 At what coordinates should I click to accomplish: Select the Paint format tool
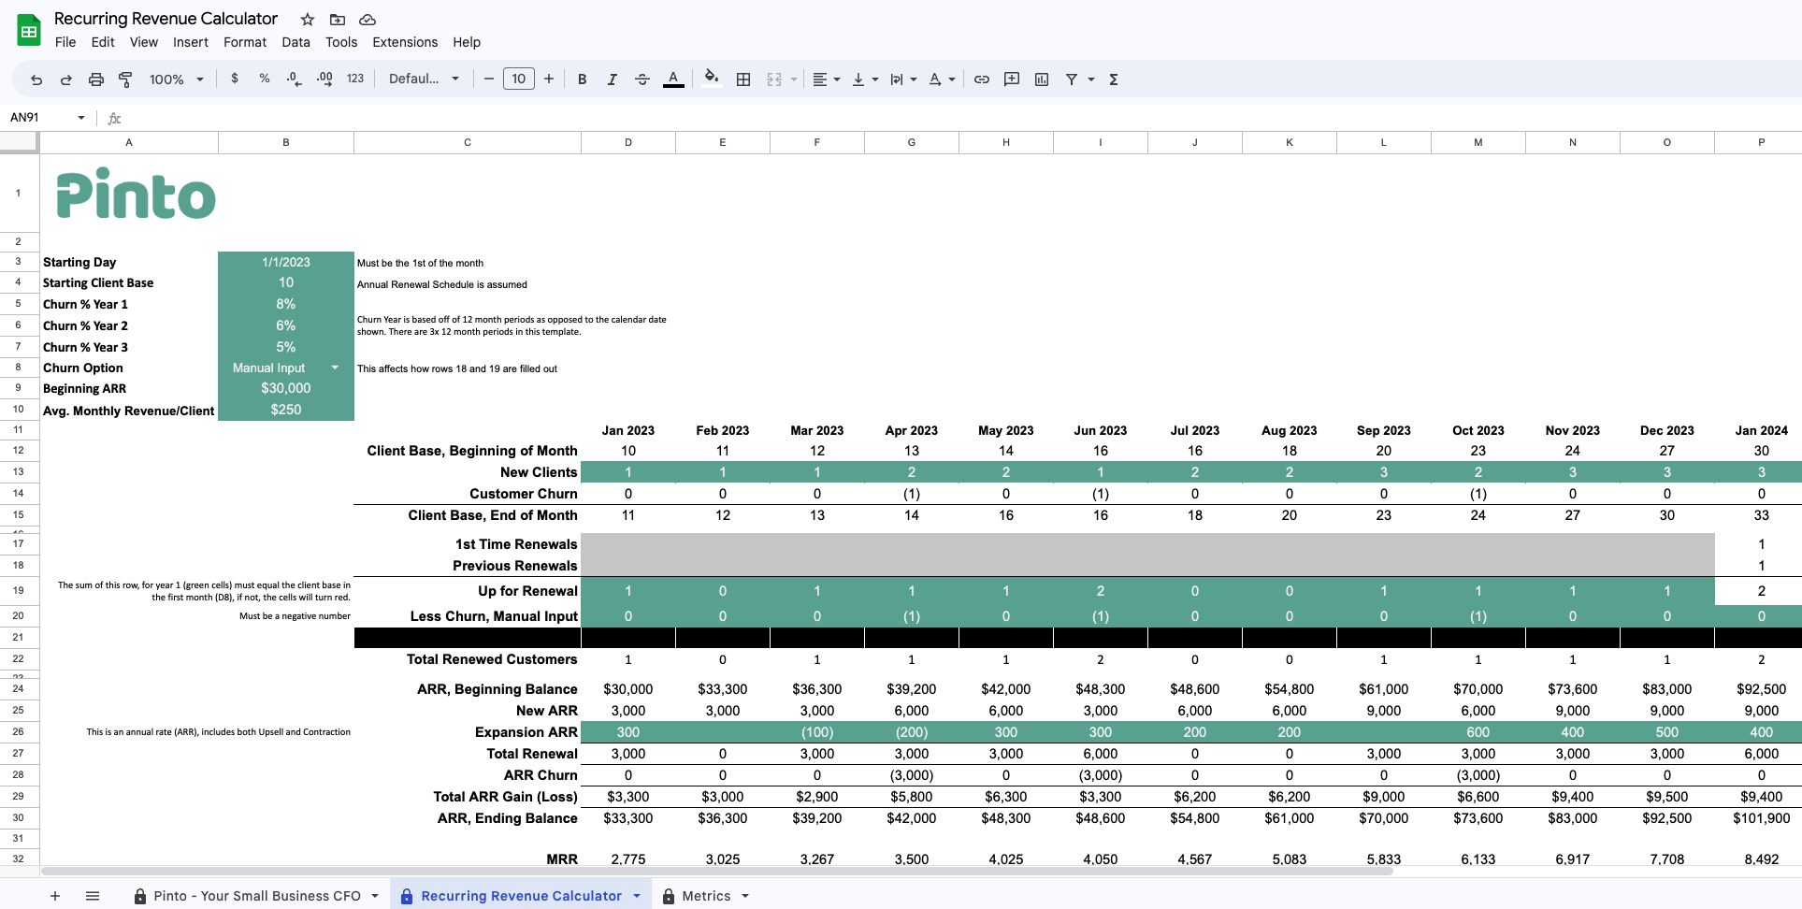tap(125, 79)
